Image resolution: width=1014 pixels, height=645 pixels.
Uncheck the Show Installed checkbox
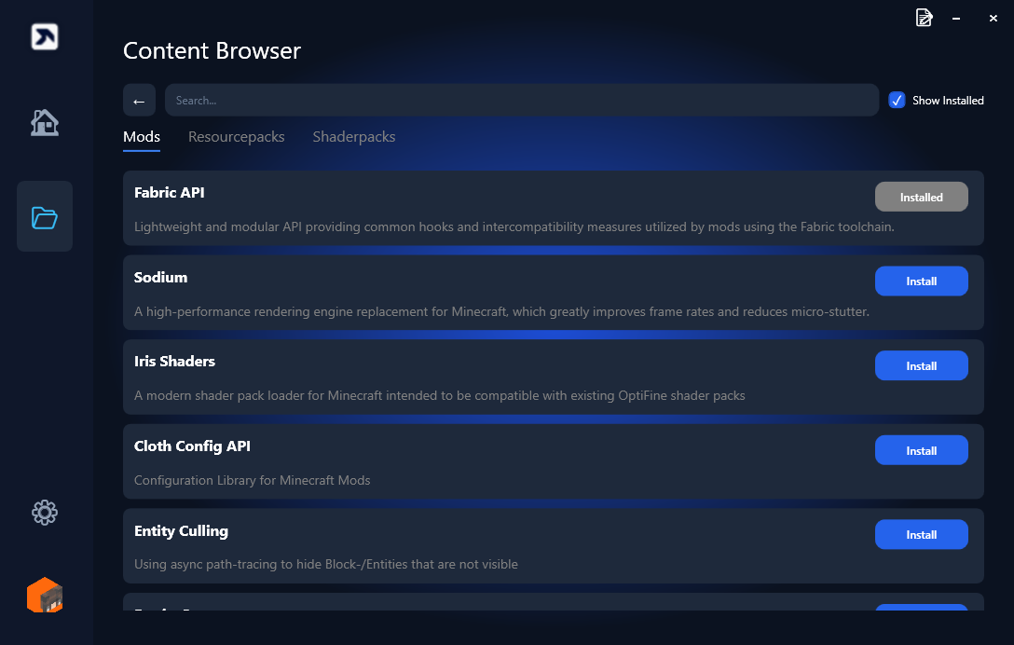click(x=897, y=101)
